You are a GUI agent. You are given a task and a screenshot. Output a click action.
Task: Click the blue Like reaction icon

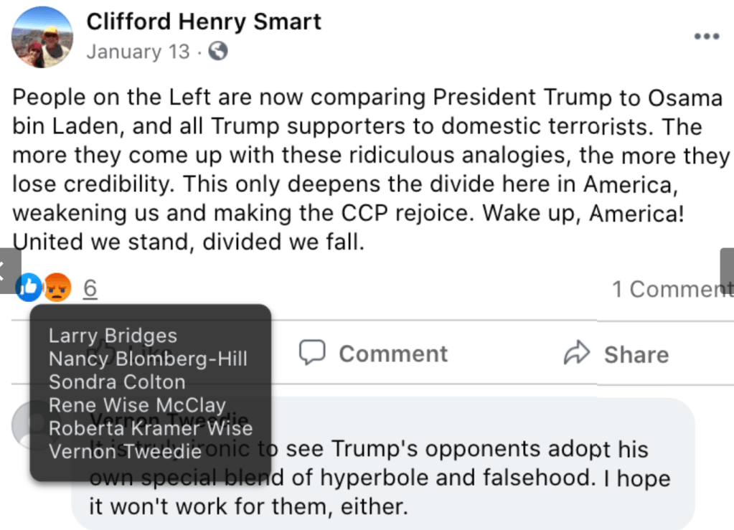coord(29,288)
